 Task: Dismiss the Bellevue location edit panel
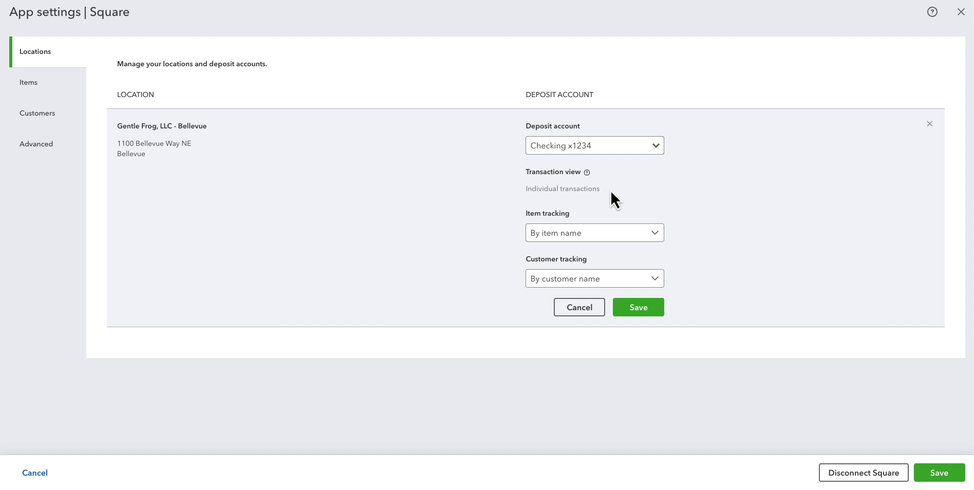pyautogui.click(x=929, y=124)
